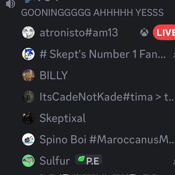Screen dimensions: 175x175
Task: Open atronisto#am13's avatar
Action: tap(28, 32)
